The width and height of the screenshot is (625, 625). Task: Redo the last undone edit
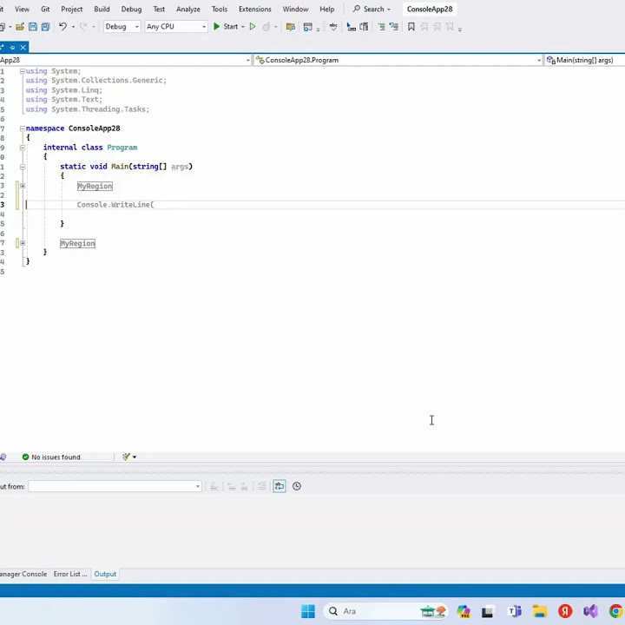(x=83, y=27)
